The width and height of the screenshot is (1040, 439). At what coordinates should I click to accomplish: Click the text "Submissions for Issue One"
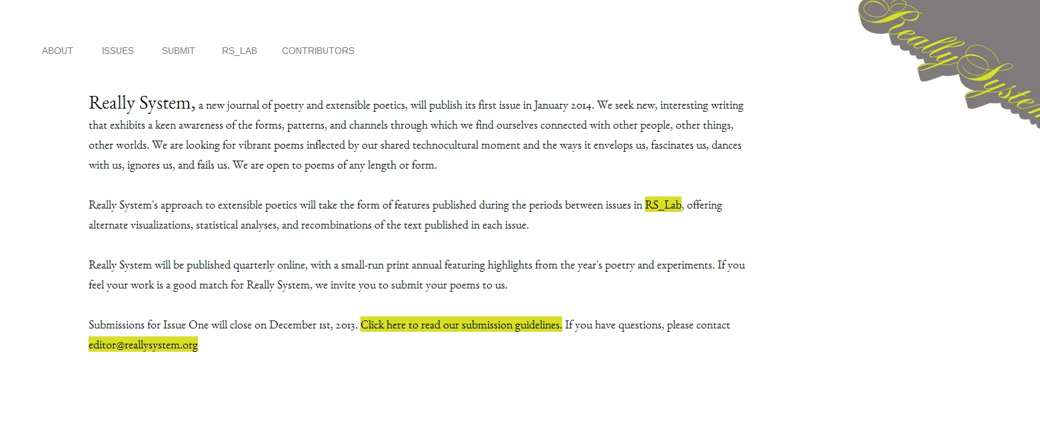[148, 325]
